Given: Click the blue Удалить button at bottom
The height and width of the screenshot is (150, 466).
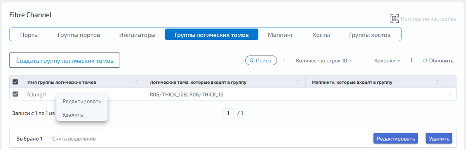Looking at the screenshot, I should (439, 138).
